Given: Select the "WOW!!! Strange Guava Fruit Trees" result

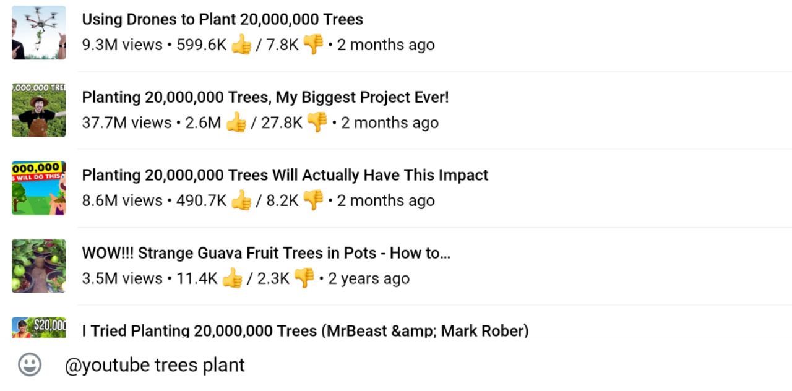Looking at the screenshot, I should coord(265,253).
